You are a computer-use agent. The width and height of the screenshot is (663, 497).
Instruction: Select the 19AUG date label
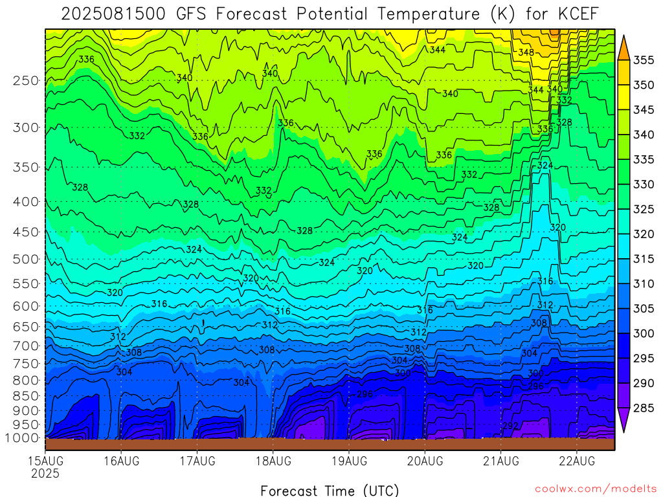pyautogui.click(x=350, y=461)
